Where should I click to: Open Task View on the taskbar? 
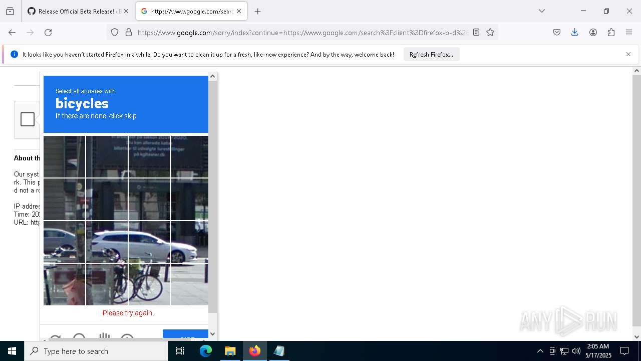pos(180,351)
